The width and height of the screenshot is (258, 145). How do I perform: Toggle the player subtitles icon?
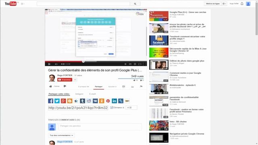[x=130, y=64]
